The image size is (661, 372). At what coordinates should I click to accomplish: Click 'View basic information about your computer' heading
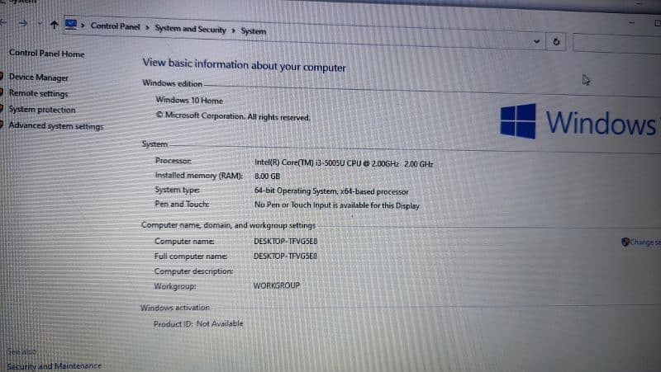pyautogui.click(x=244, y=65)
